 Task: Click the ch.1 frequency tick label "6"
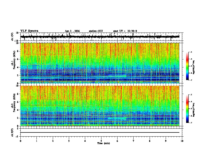[18, 59]
